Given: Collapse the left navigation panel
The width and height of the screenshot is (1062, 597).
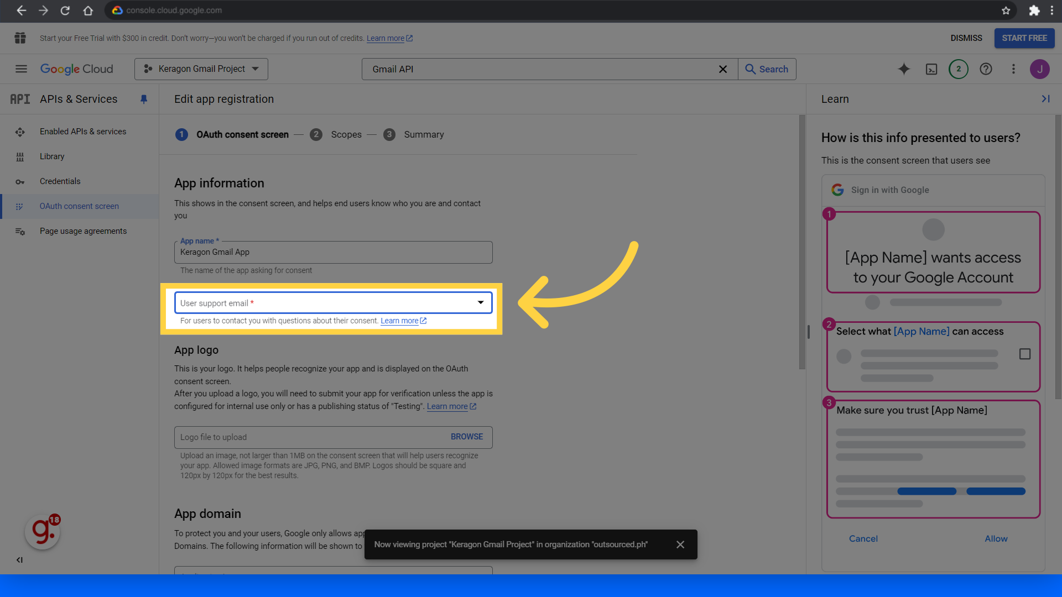Looking at the screenshot, I should (19, 560).
